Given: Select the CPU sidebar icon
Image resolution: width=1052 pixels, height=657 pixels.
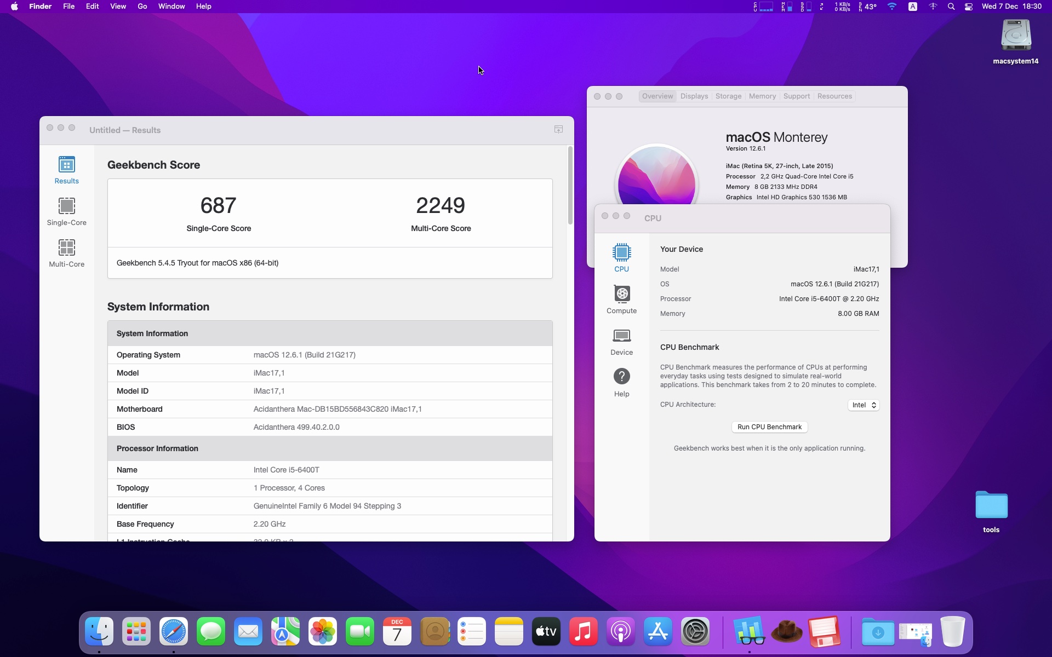Looking at the screenshot, I should (x=621, y=258).
